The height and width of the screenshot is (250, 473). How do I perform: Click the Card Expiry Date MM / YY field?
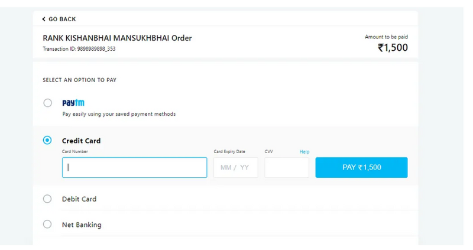coord(235,167)
